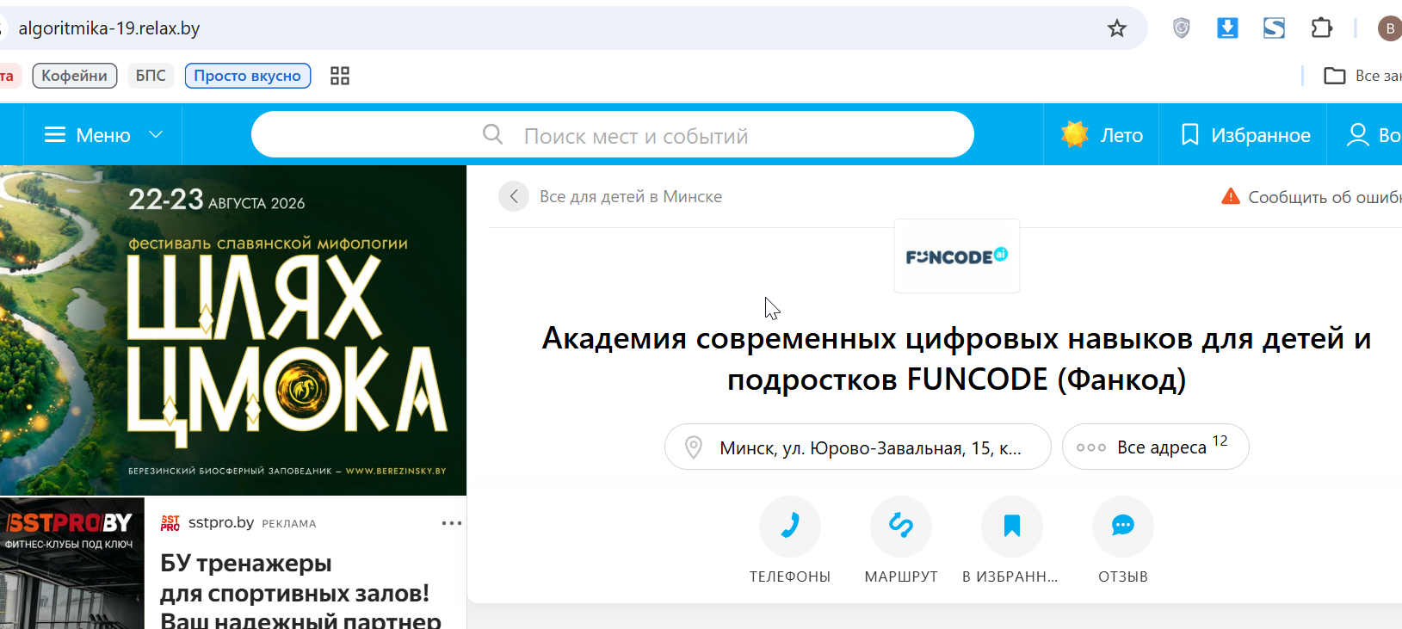1402x629 pixels.
Task: Open the shield extension icon
Action: (x=1182, y=28)
